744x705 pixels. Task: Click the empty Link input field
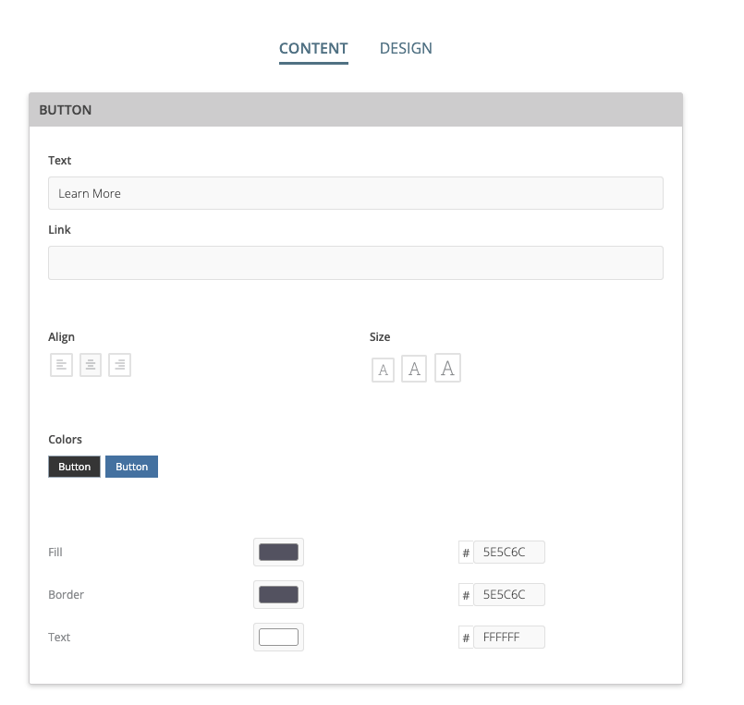[x=355, y=262]
